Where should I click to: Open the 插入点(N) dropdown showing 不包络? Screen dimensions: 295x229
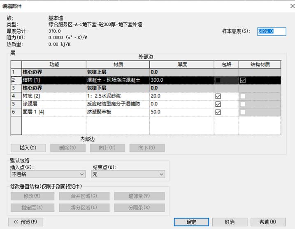[48, 174]
